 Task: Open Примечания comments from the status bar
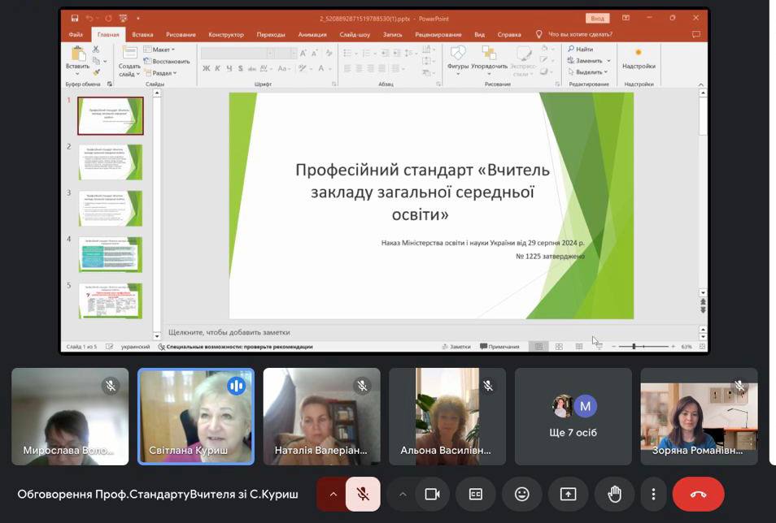pyautogui.click(x=500, y=347)
